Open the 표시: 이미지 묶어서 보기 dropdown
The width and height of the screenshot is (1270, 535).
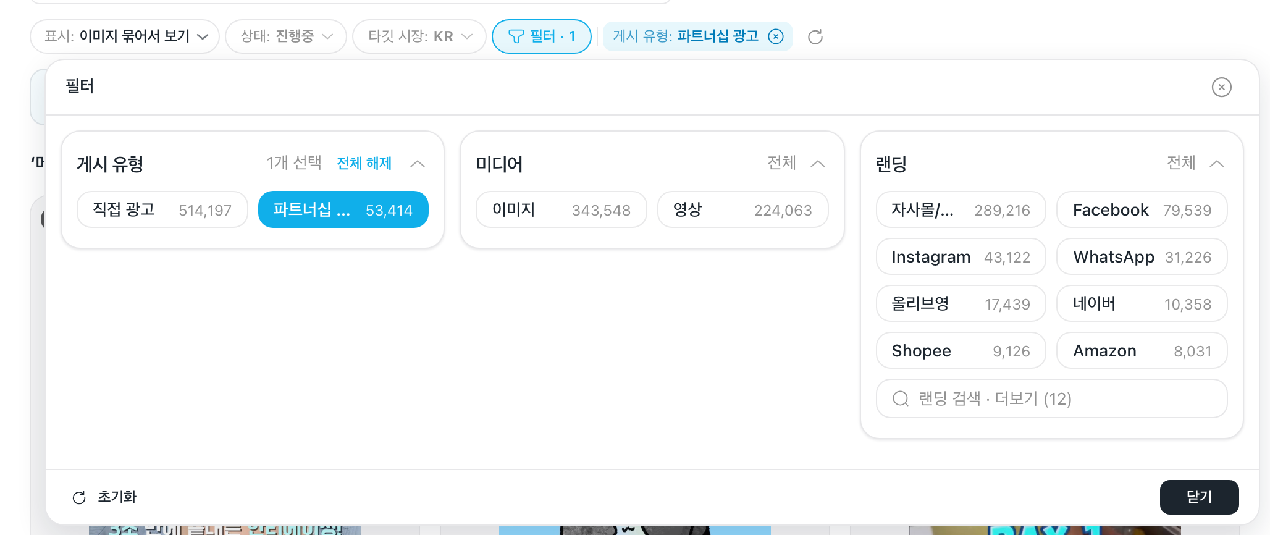point(125,36)
